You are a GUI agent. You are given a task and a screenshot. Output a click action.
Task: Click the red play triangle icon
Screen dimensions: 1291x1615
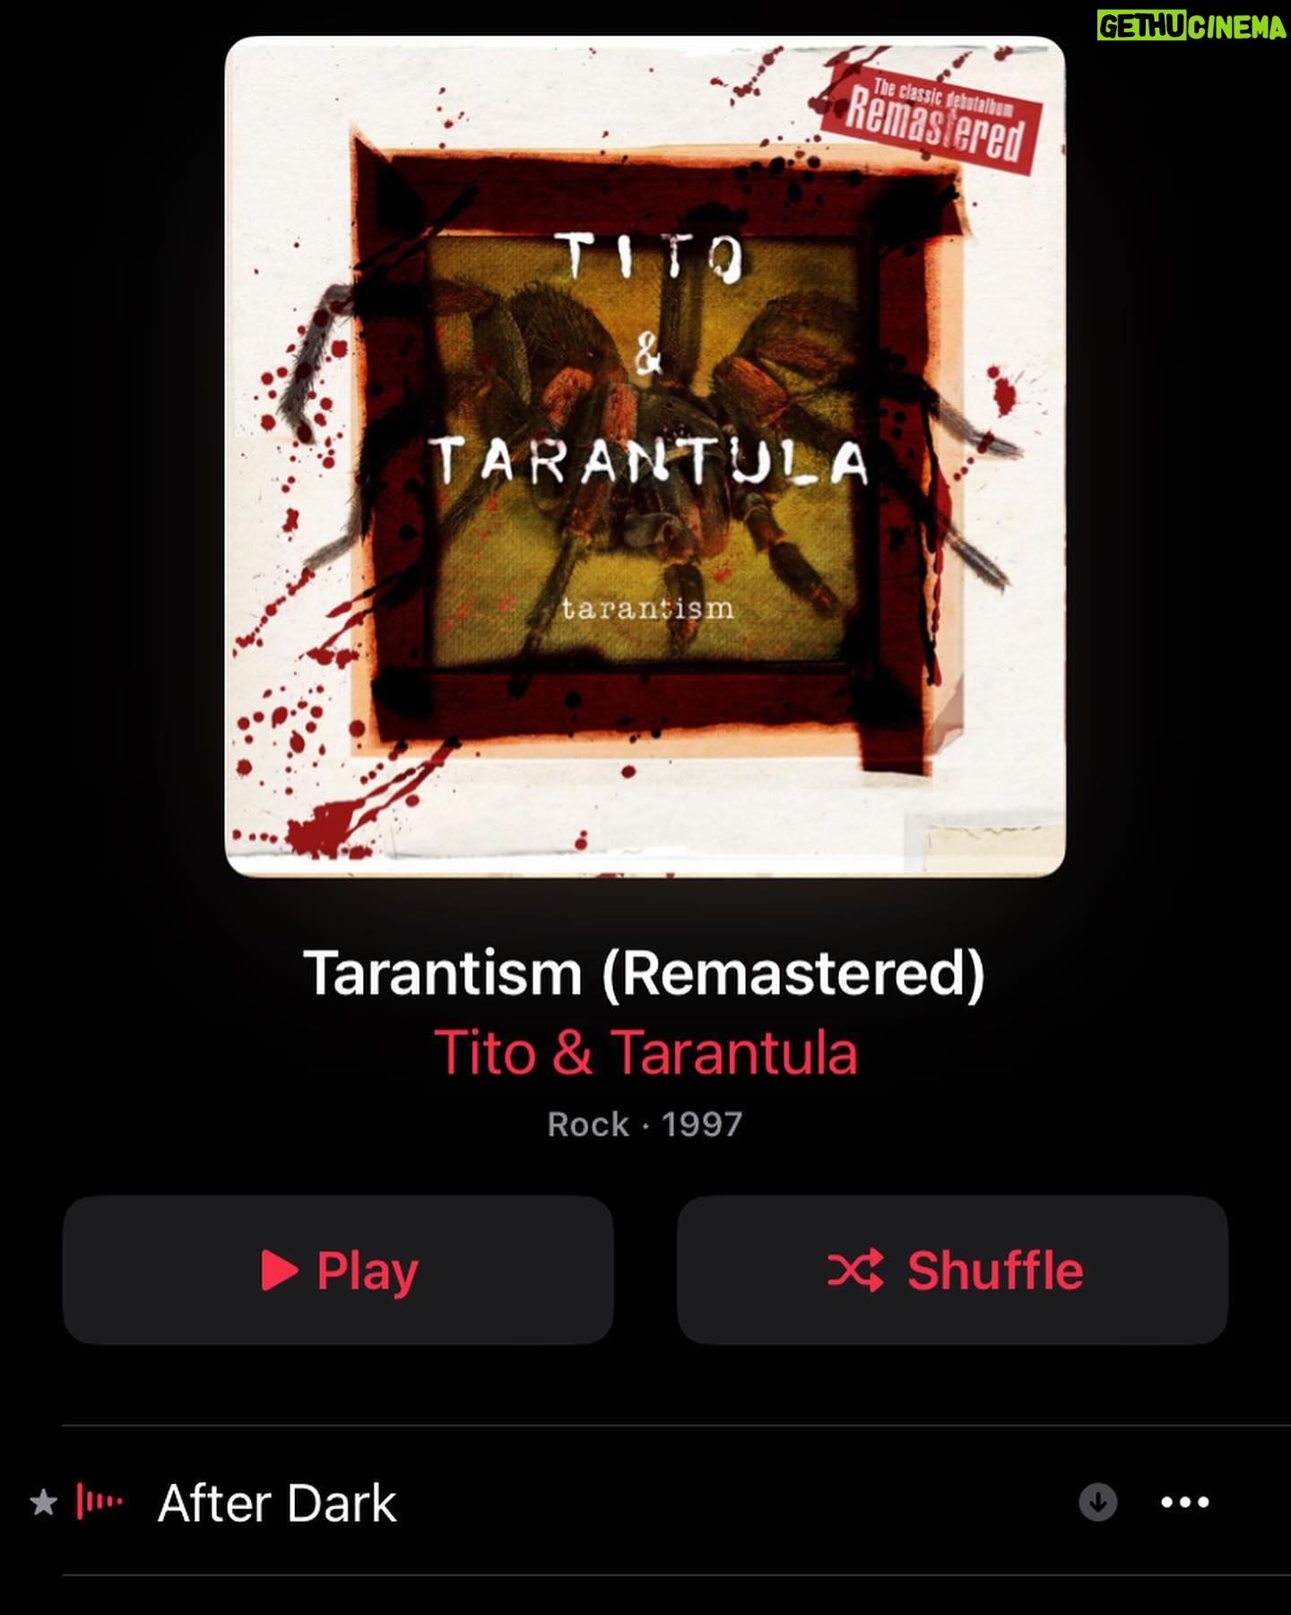tap(280, 1270)
